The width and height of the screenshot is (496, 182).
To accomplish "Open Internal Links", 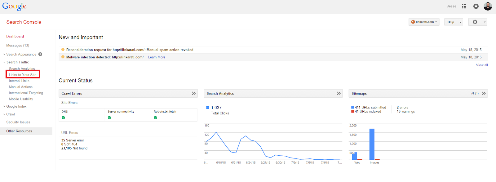I will pos(19,81).
